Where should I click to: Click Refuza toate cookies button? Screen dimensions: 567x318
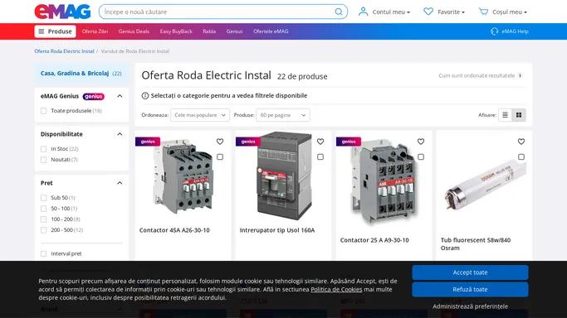(470, 290)
